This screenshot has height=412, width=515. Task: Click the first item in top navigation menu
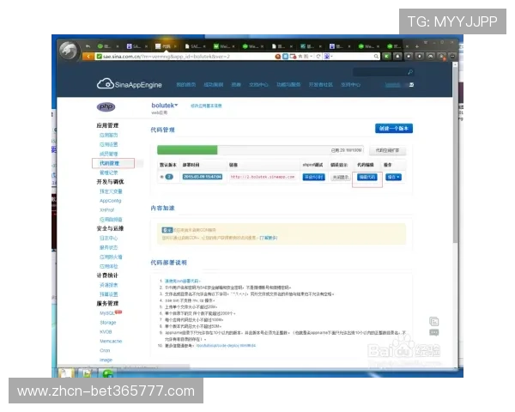coord(186,85)
